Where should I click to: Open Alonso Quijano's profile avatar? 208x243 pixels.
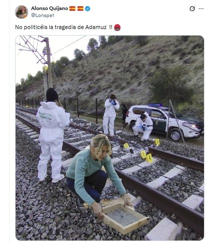click(x=22, y=12)
